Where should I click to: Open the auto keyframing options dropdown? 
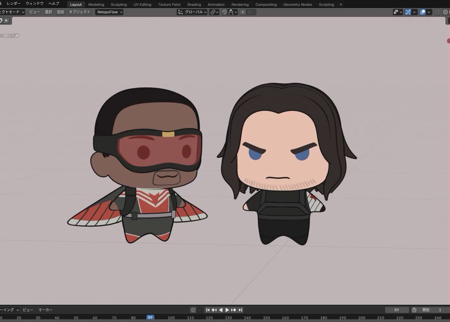[199, 310]
